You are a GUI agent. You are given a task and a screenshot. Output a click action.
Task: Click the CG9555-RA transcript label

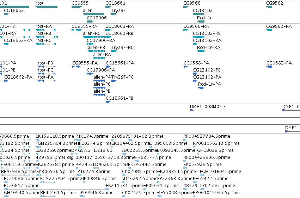84,26
